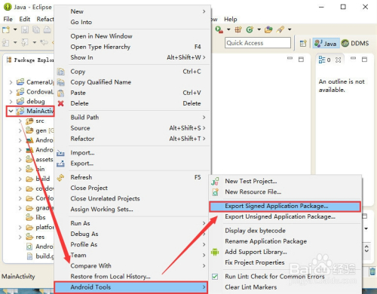The width and height of the screenshot is (377, 294).
Task: Click the New wizard toolbar icon
Action: point(6,30)
